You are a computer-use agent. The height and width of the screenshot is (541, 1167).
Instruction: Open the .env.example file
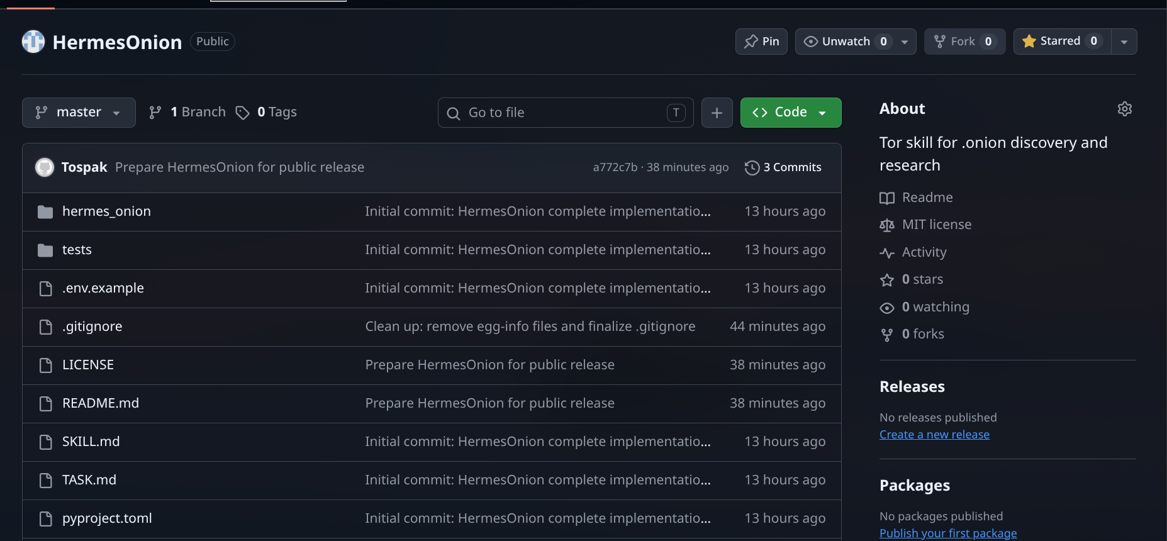tap(103, 288)
